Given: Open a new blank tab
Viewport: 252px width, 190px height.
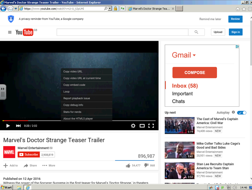Looking at the screenshot, I should [179, 9].
